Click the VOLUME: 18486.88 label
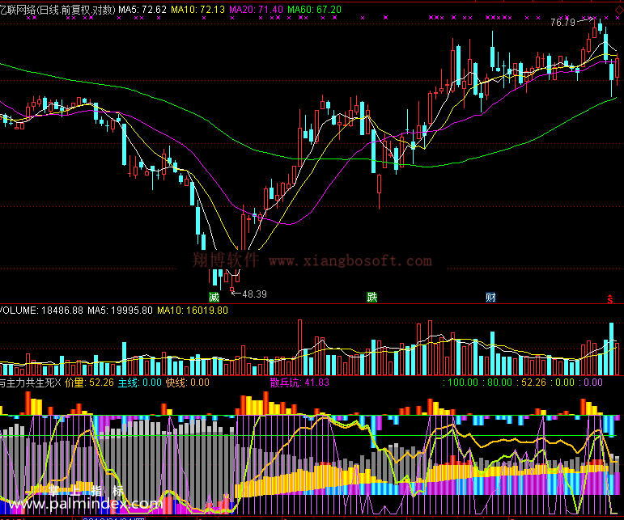The width and height of the screenshot is (624, 520). [x=41, y=311]
